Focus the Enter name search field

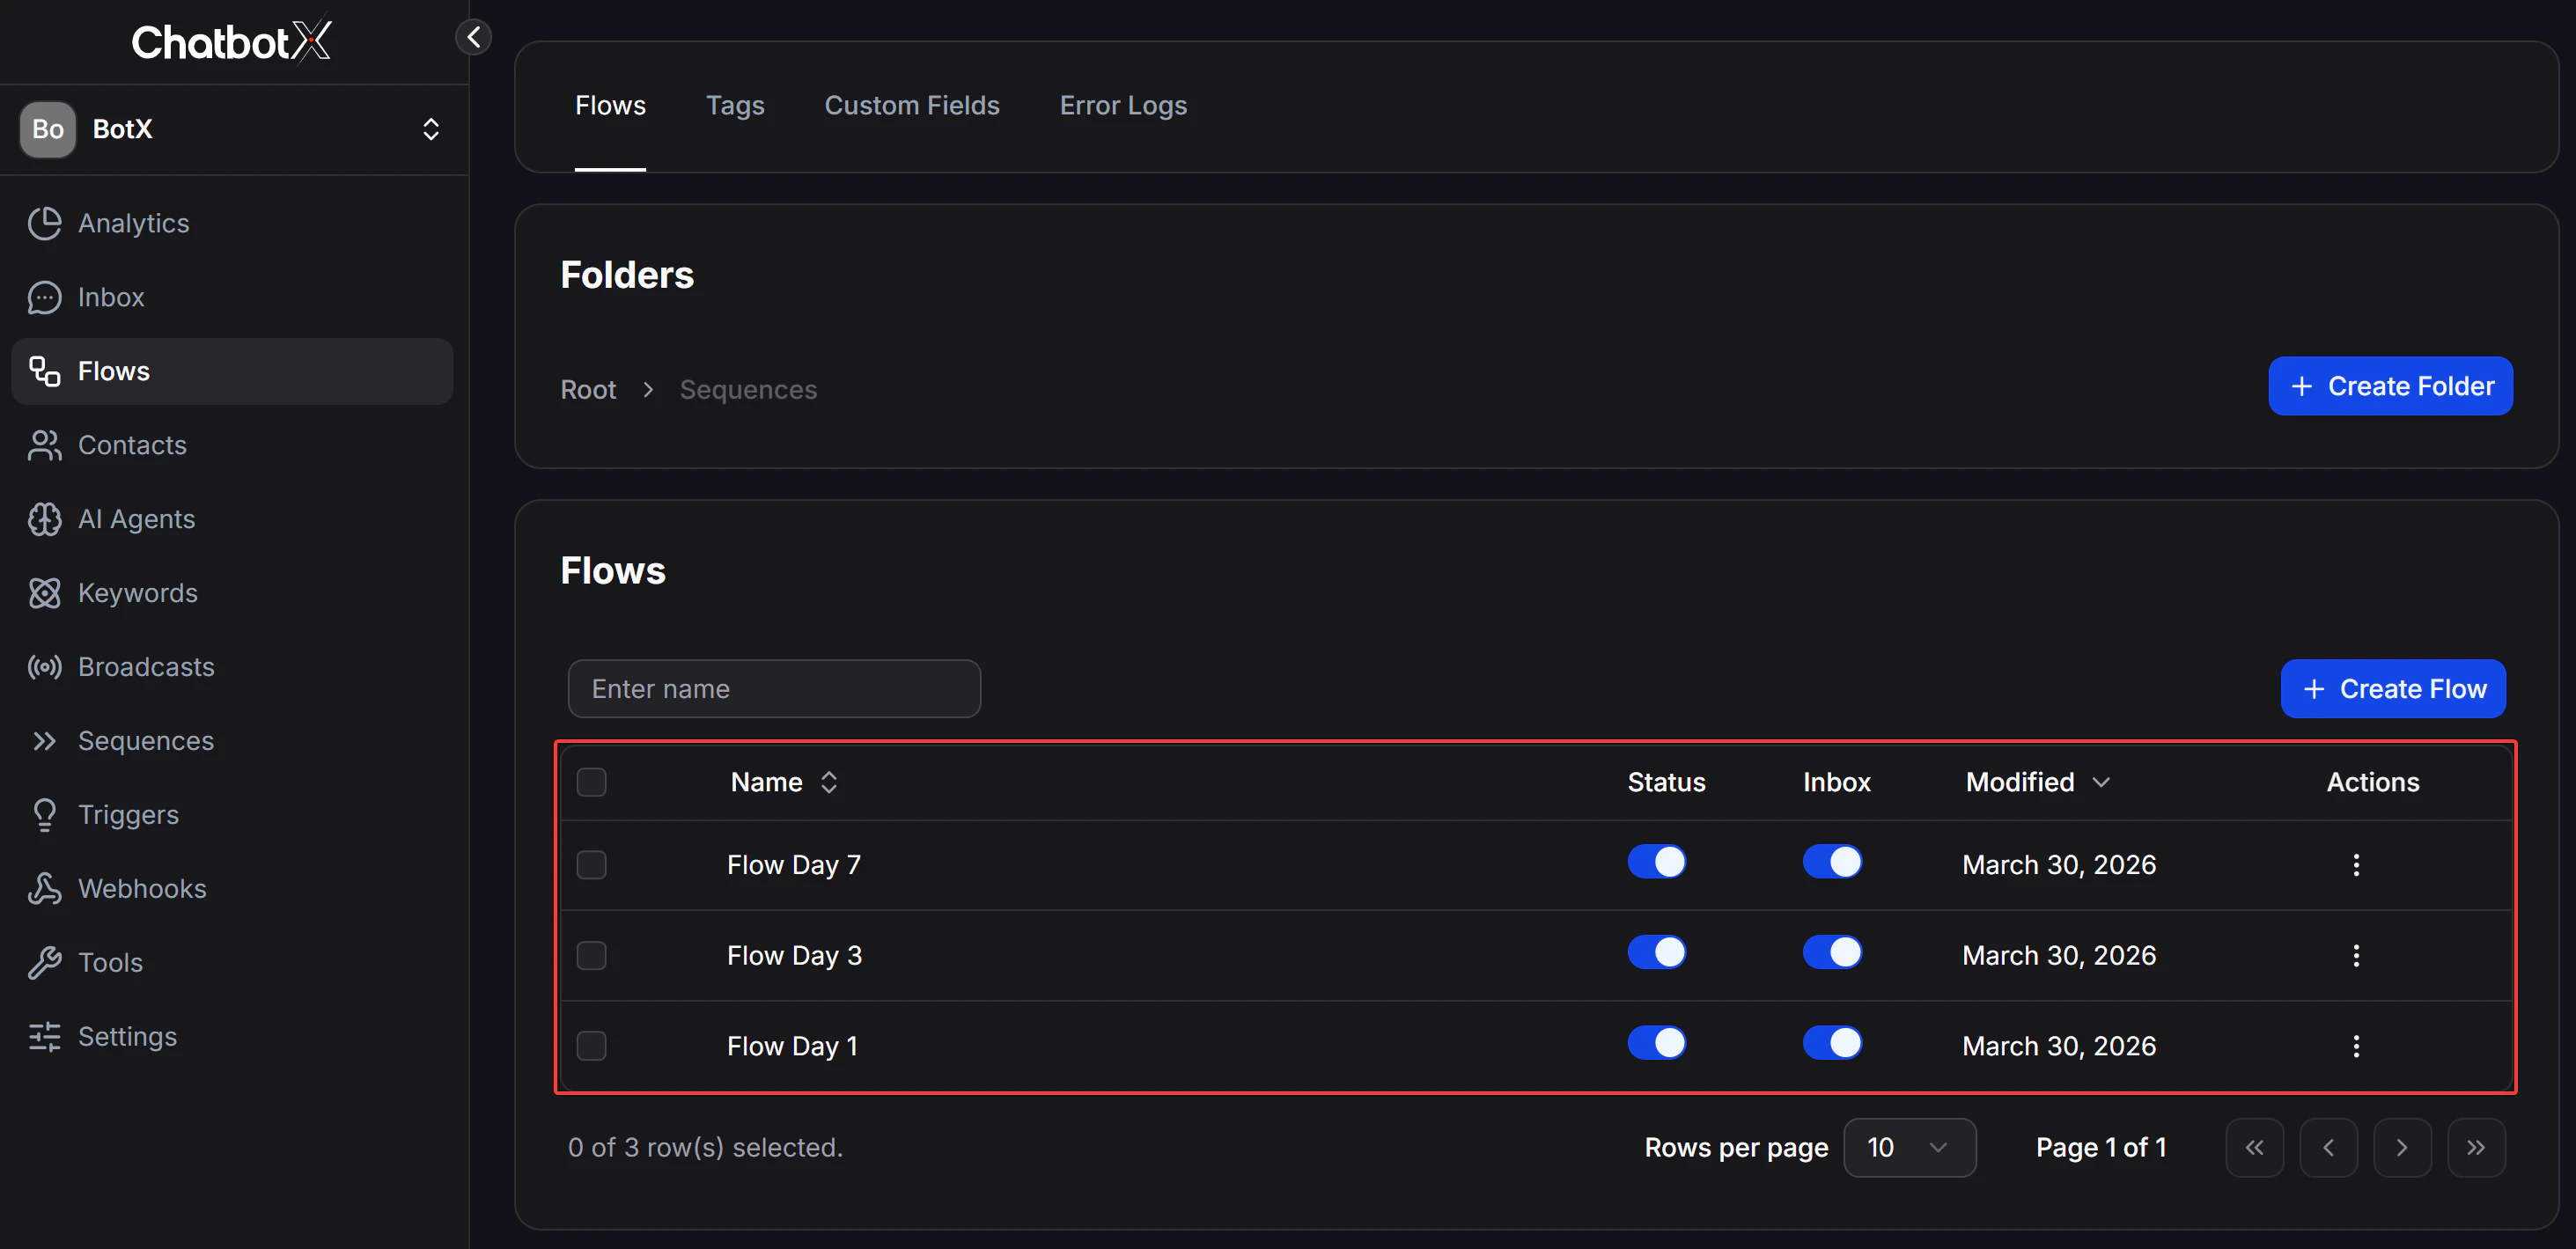(774, 689)
